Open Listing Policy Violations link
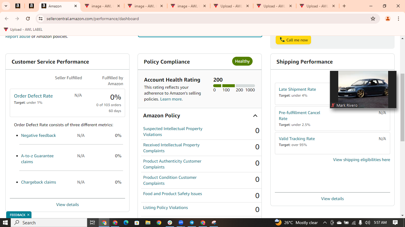 pyautogui.click(x=165, y=207)
